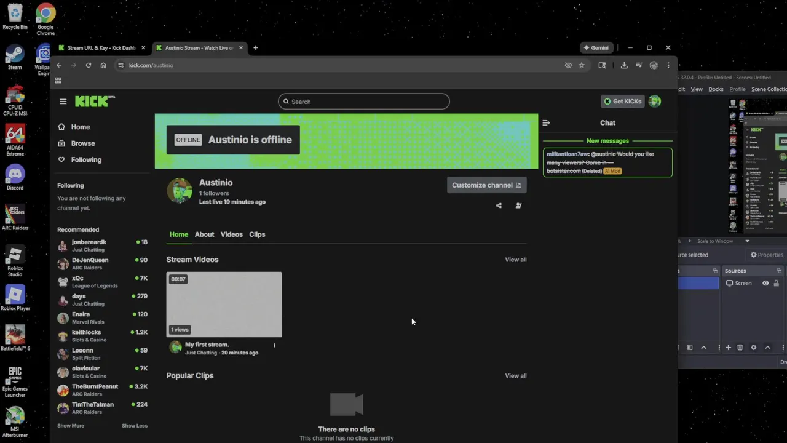Click the icon right of the share icon
Screen dimensions: 787x443
pyautogui.click(x=518, y=206)
